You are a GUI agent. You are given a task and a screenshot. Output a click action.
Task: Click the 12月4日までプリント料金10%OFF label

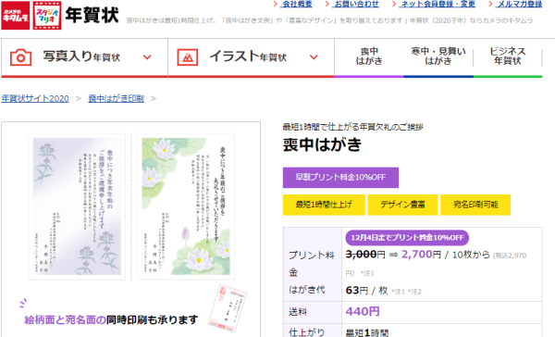tap(407, 237)
